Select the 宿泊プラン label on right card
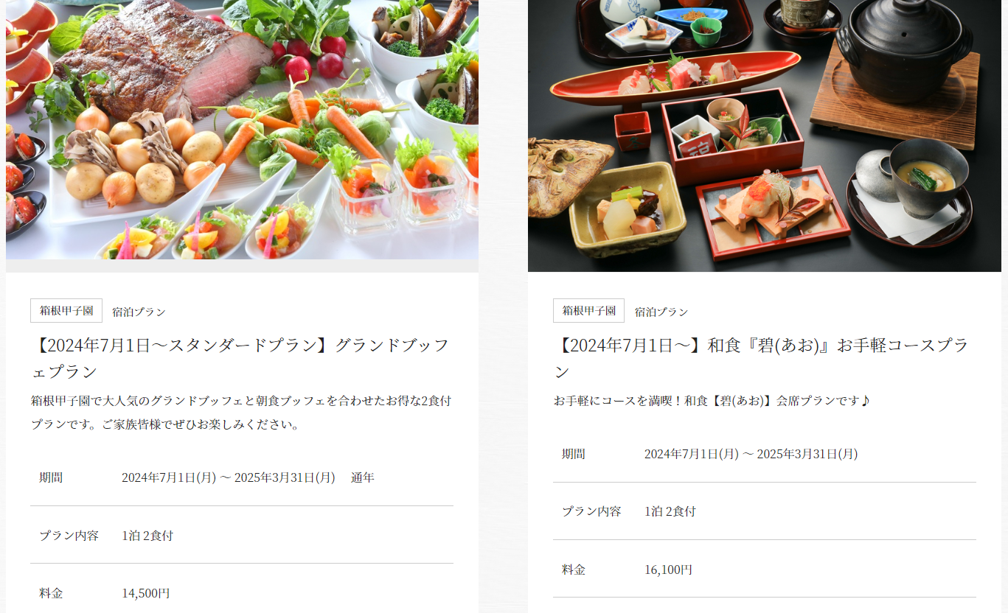Image resolution: width=1008 pixels, height=613 pixels. [x=661, y=312]
